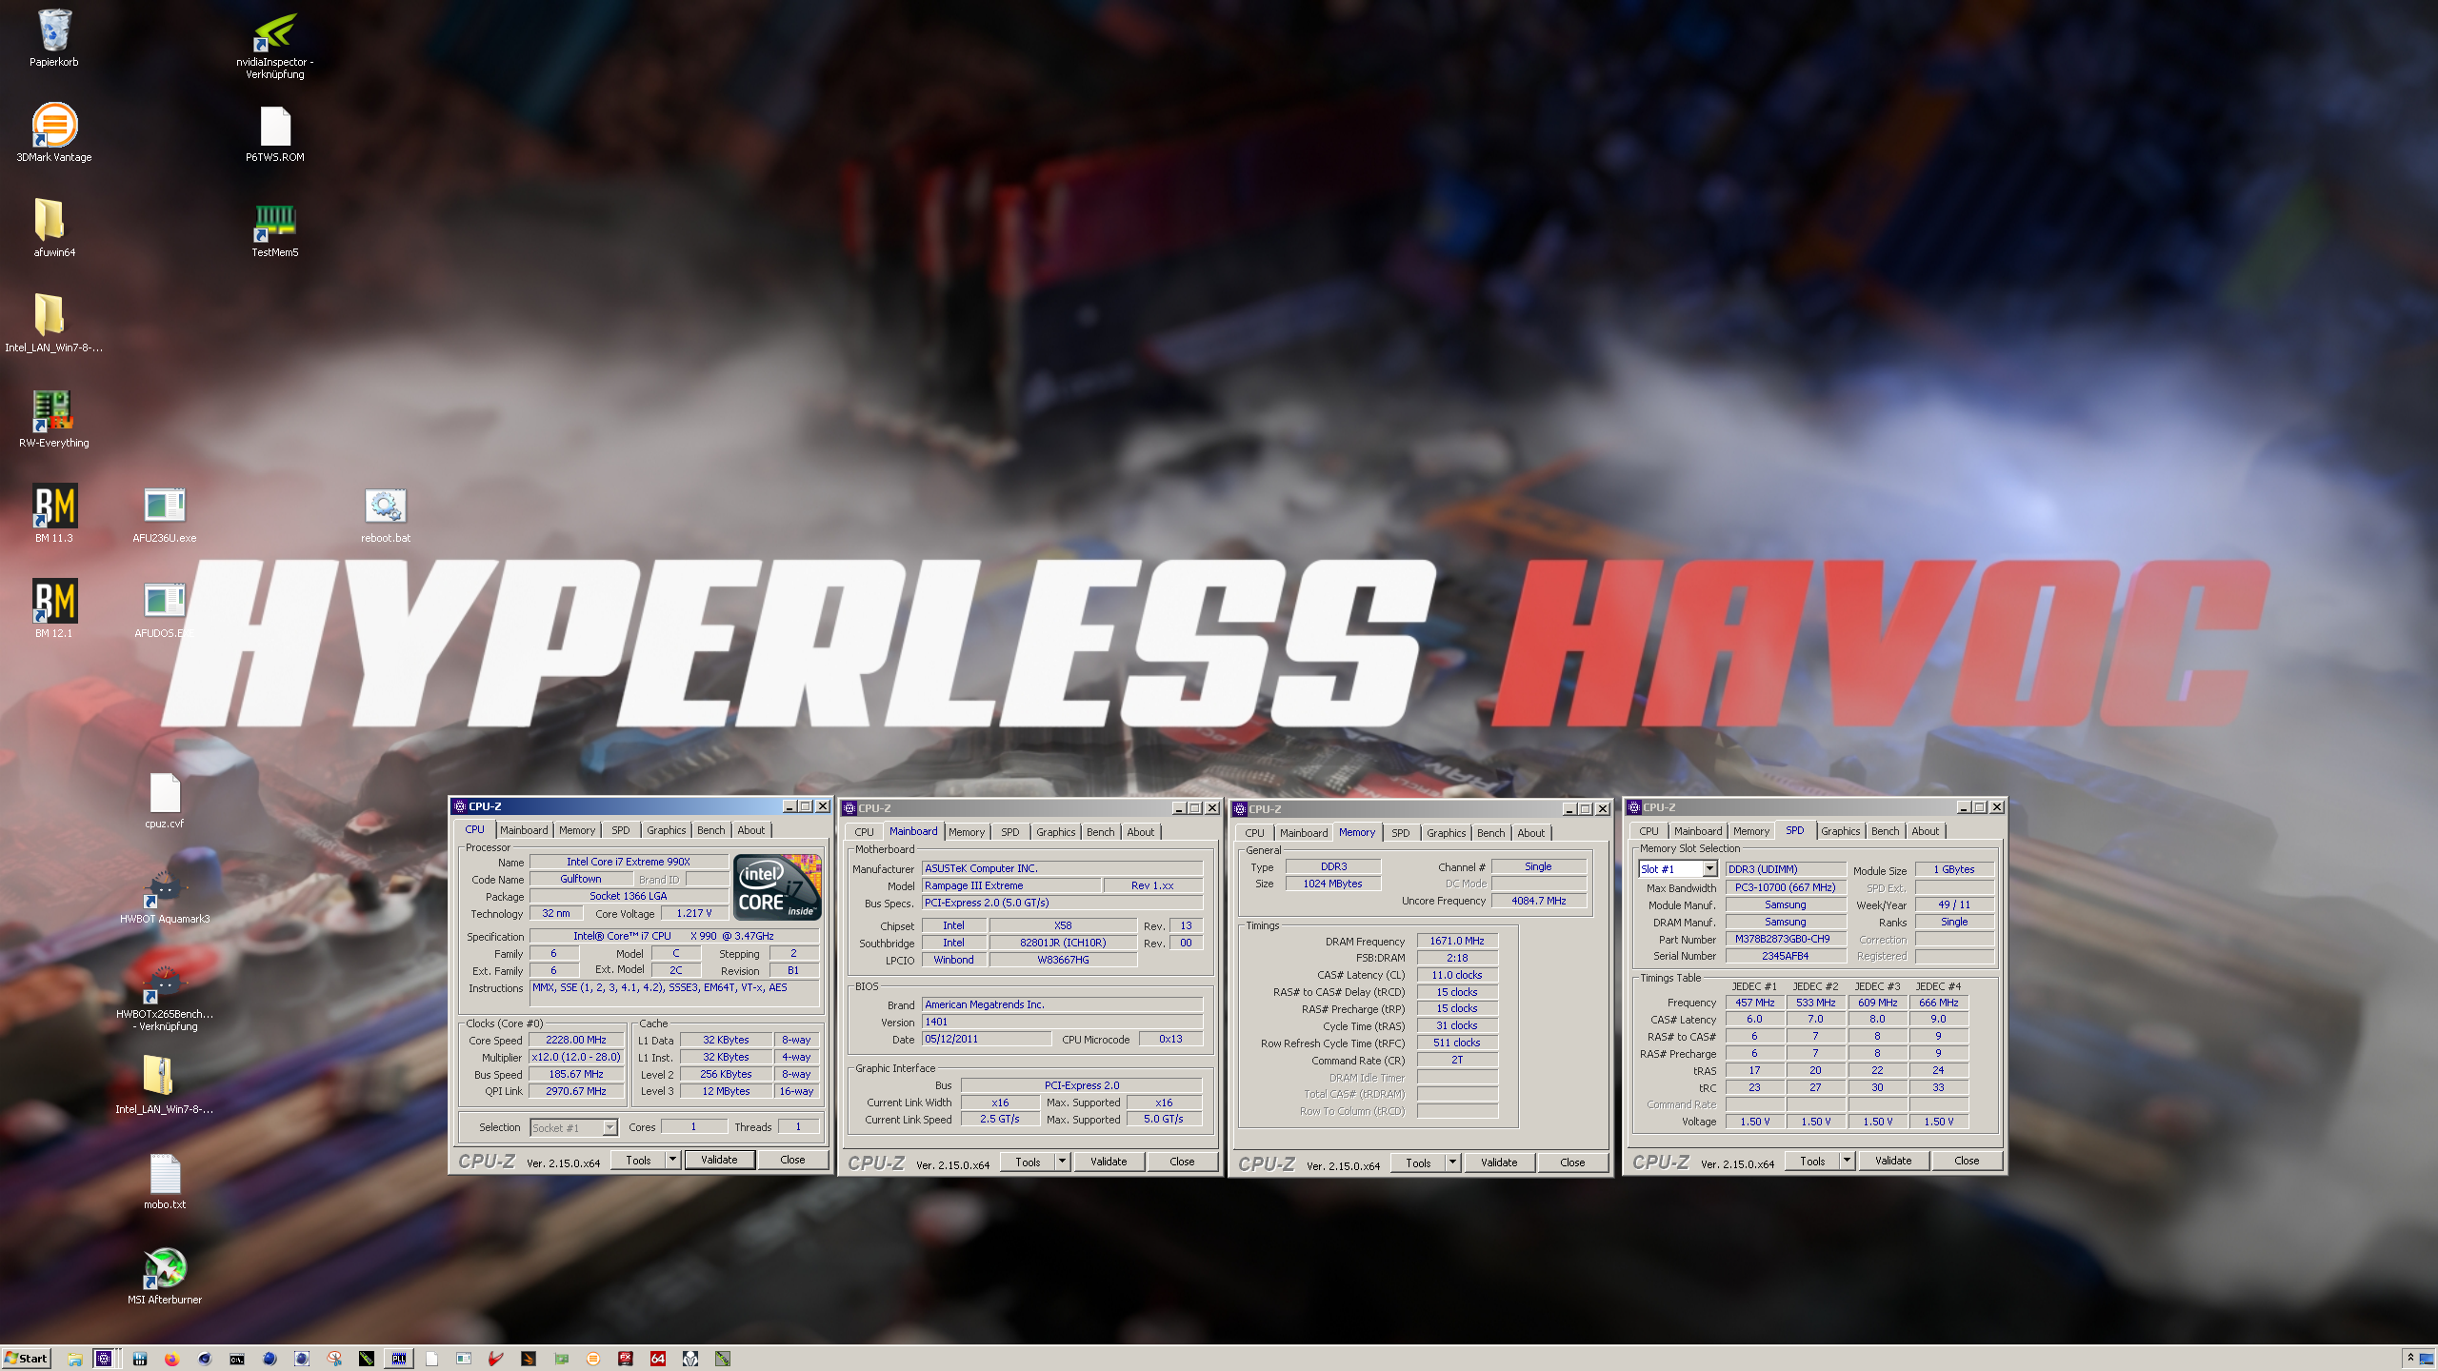Click the Intel Core i7 logo image
This screenshot has height=1371, width=2438.
tap(778, 886)
